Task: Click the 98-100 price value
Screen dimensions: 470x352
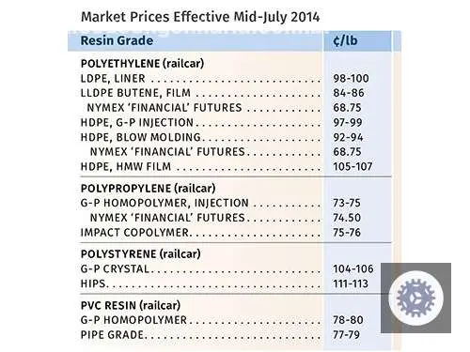Action: [351, 79]
